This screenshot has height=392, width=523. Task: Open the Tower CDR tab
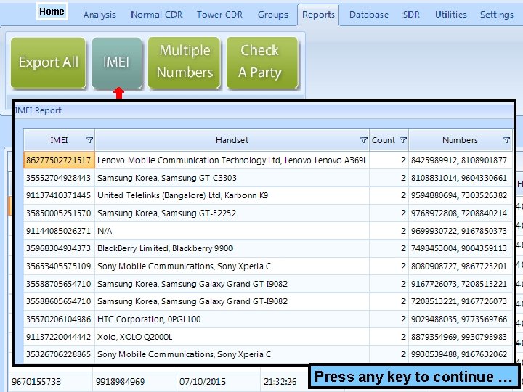219,15
